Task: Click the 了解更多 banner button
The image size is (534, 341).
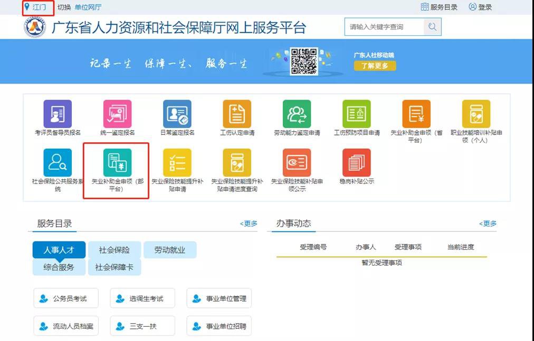Action: [x=375, y=66]
